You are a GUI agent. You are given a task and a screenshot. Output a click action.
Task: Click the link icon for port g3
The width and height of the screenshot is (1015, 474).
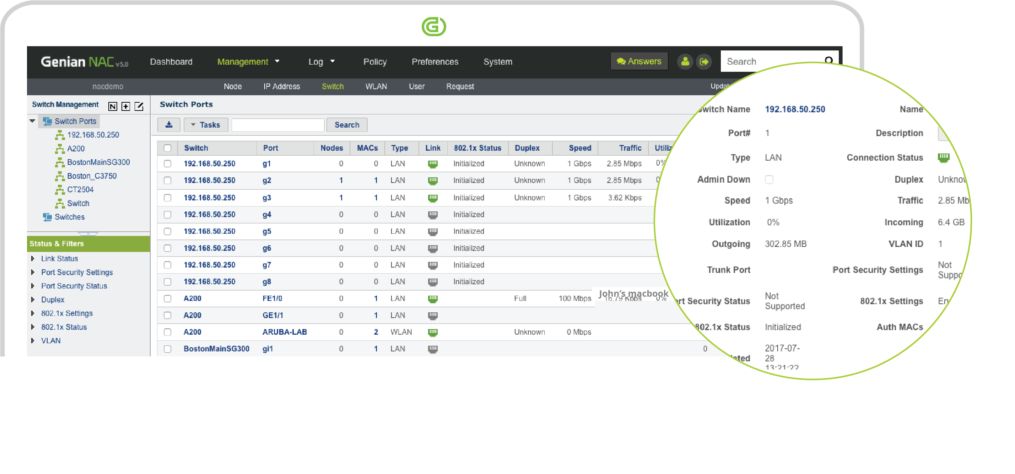433,198
